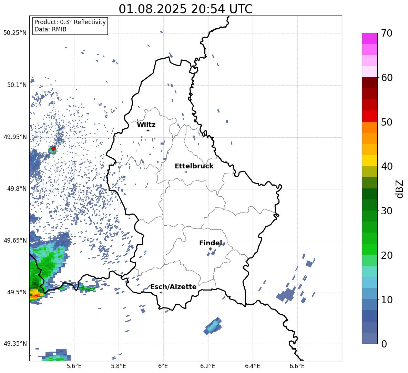Click the 'Product: 0.3° Reflectivity' text
Image resolution: width=408 pixels, height=373 pixels.
pos(70,22)
